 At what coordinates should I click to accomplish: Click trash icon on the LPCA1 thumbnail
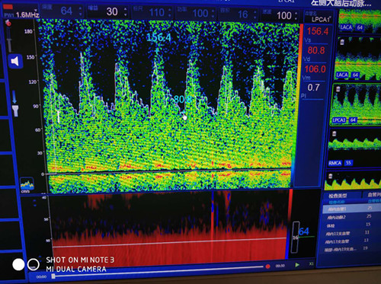point(338,89)
